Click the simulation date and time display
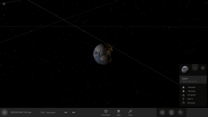This screenshot has width=208, height=117. coord(21,112)
